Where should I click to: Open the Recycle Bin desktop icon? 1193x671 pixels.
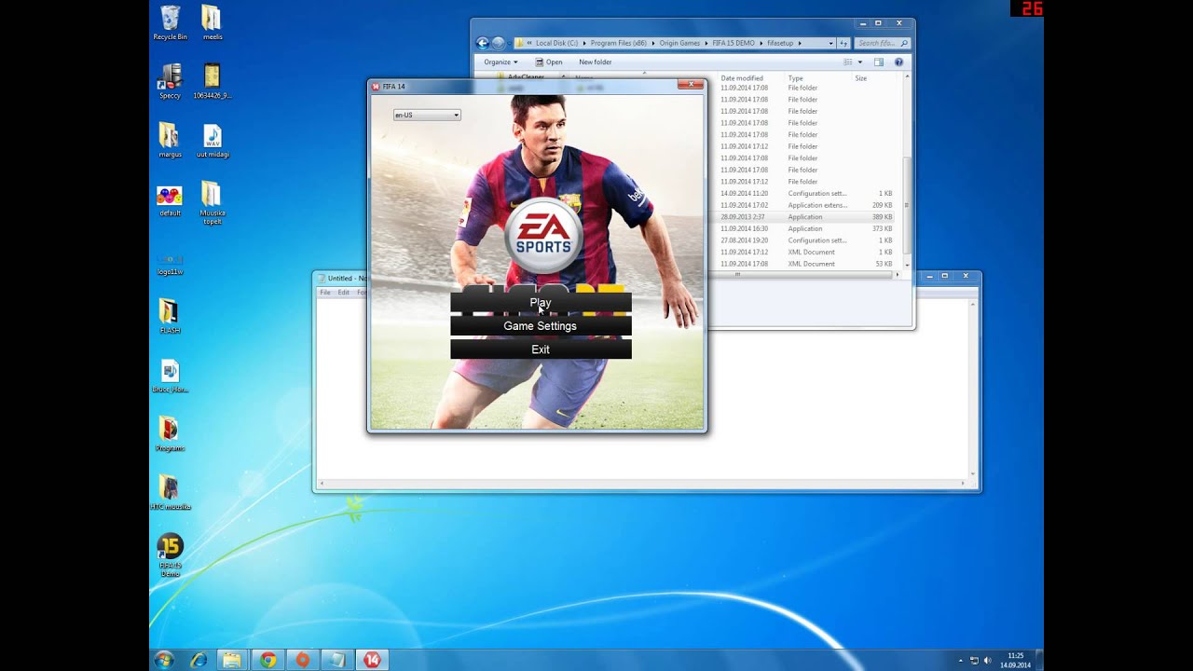pyautogui.click(x=171, y=23)
